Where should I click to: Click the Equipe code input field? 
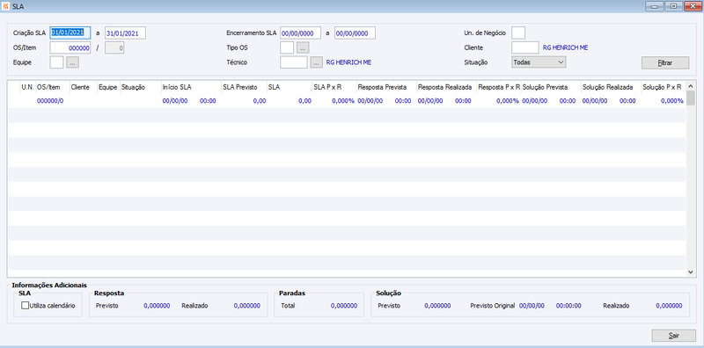[57, 62]
